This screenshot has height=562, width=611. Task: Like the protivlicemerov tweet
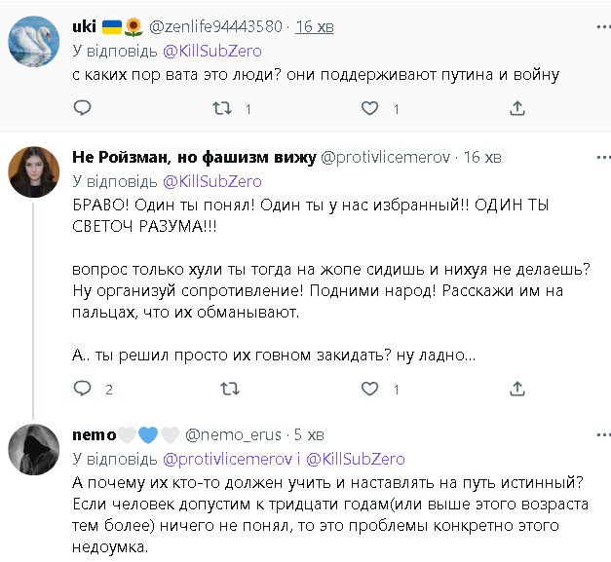coord(368,389)
